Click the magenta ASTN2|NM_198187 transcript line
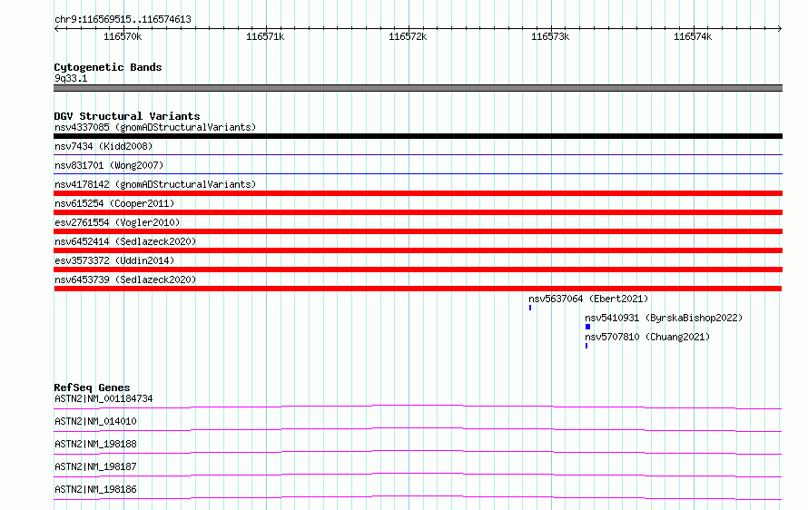 pos(418,475)
